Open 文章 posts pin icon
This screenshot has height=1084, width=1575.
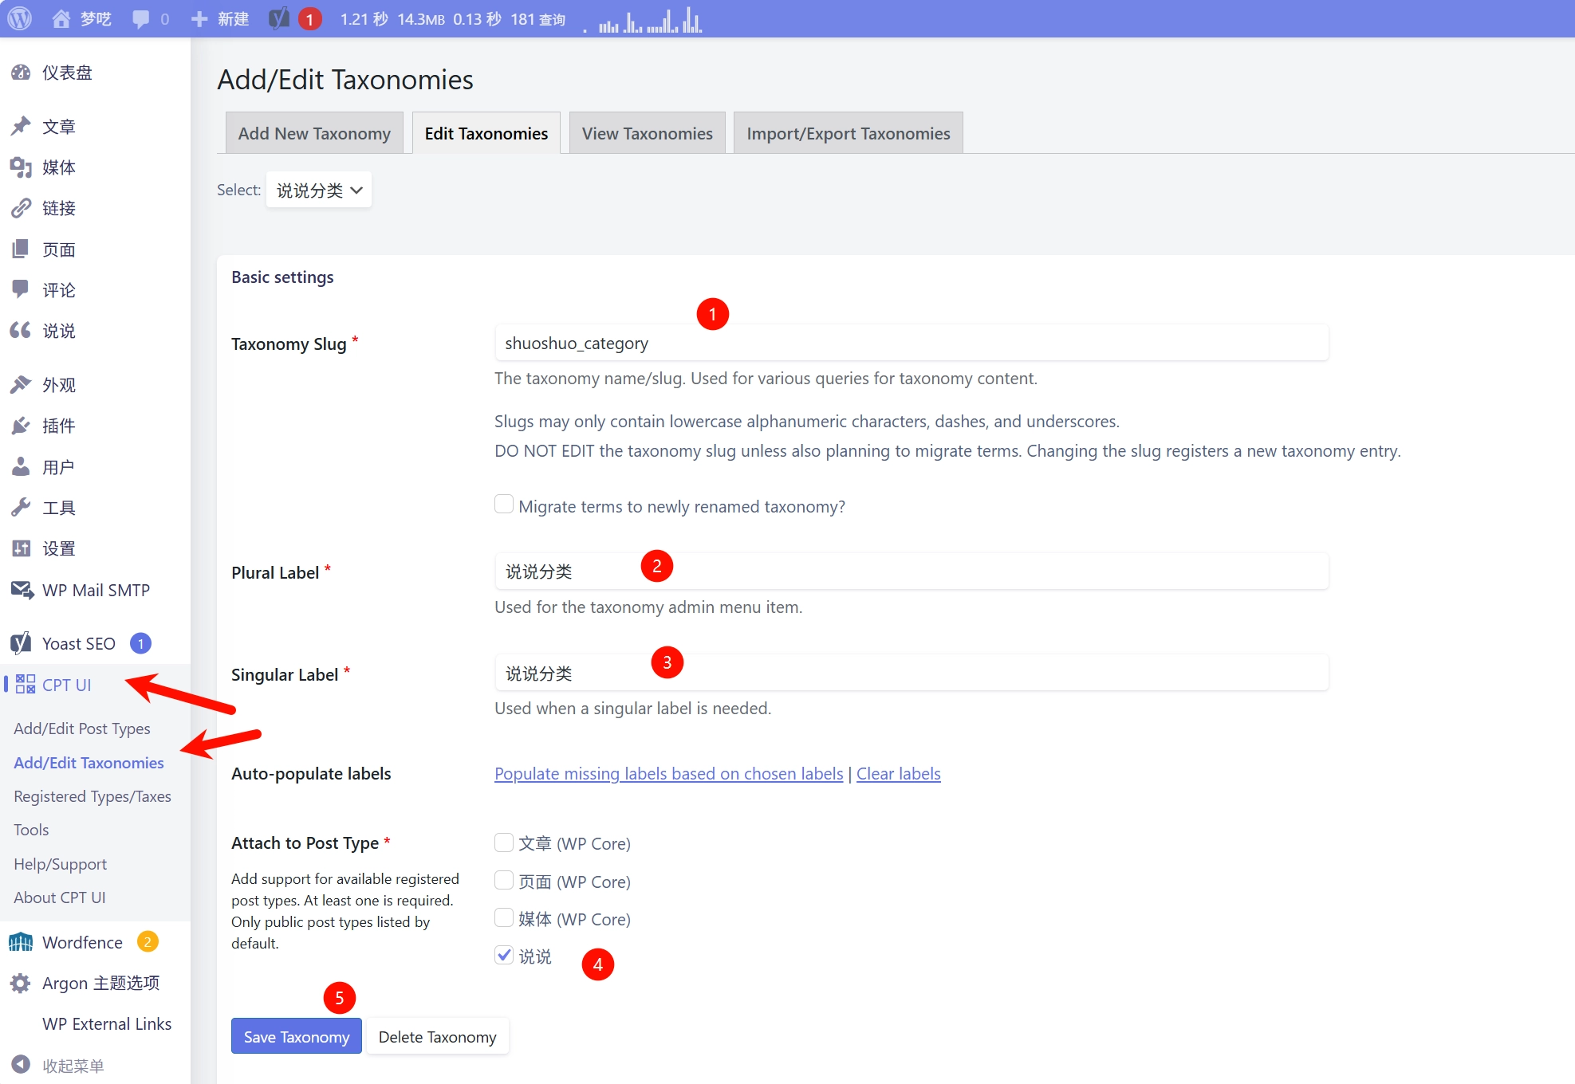tap(21, 126)
